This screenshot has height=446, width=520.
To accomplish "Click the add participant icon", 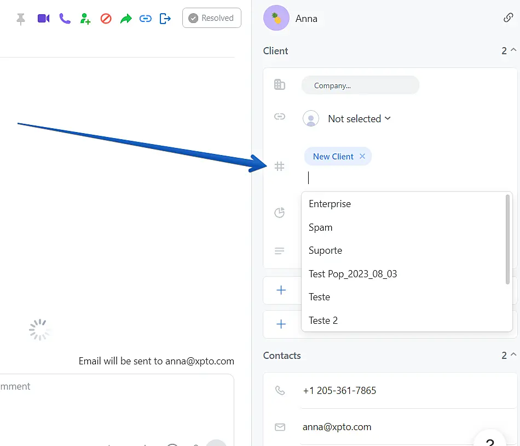I will click(x=85, y=19).
